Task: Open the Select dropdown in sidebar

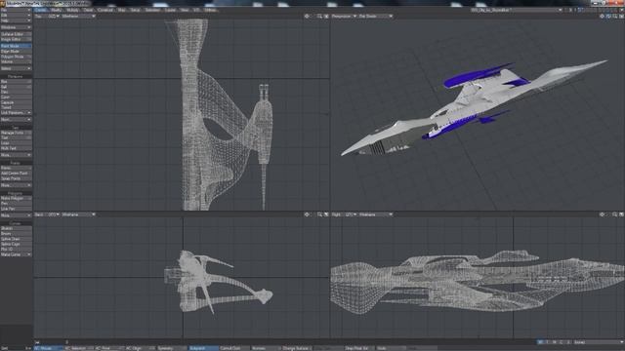Action: pyautogui.click(x=16, y=68)
